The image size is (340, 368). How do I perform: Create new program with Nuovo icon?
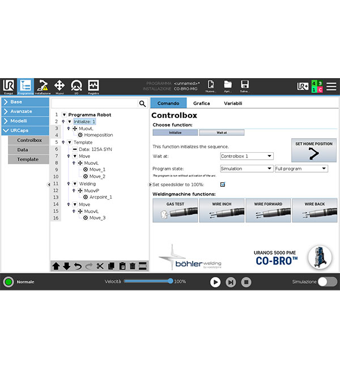coord(211,87)
